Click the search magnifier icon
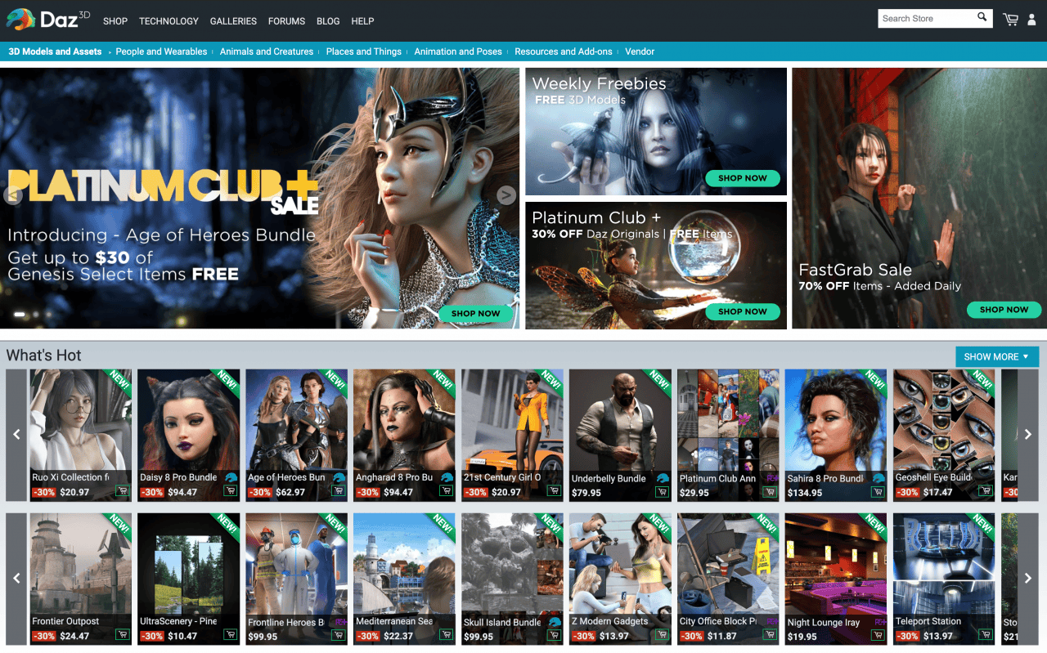Viewport: 1047px width, 653px height. coord(982,18)
